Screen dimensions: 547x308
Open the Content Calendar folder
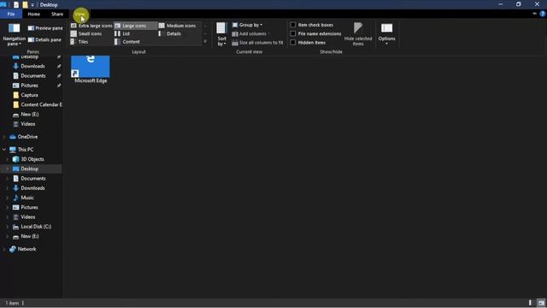41,104
